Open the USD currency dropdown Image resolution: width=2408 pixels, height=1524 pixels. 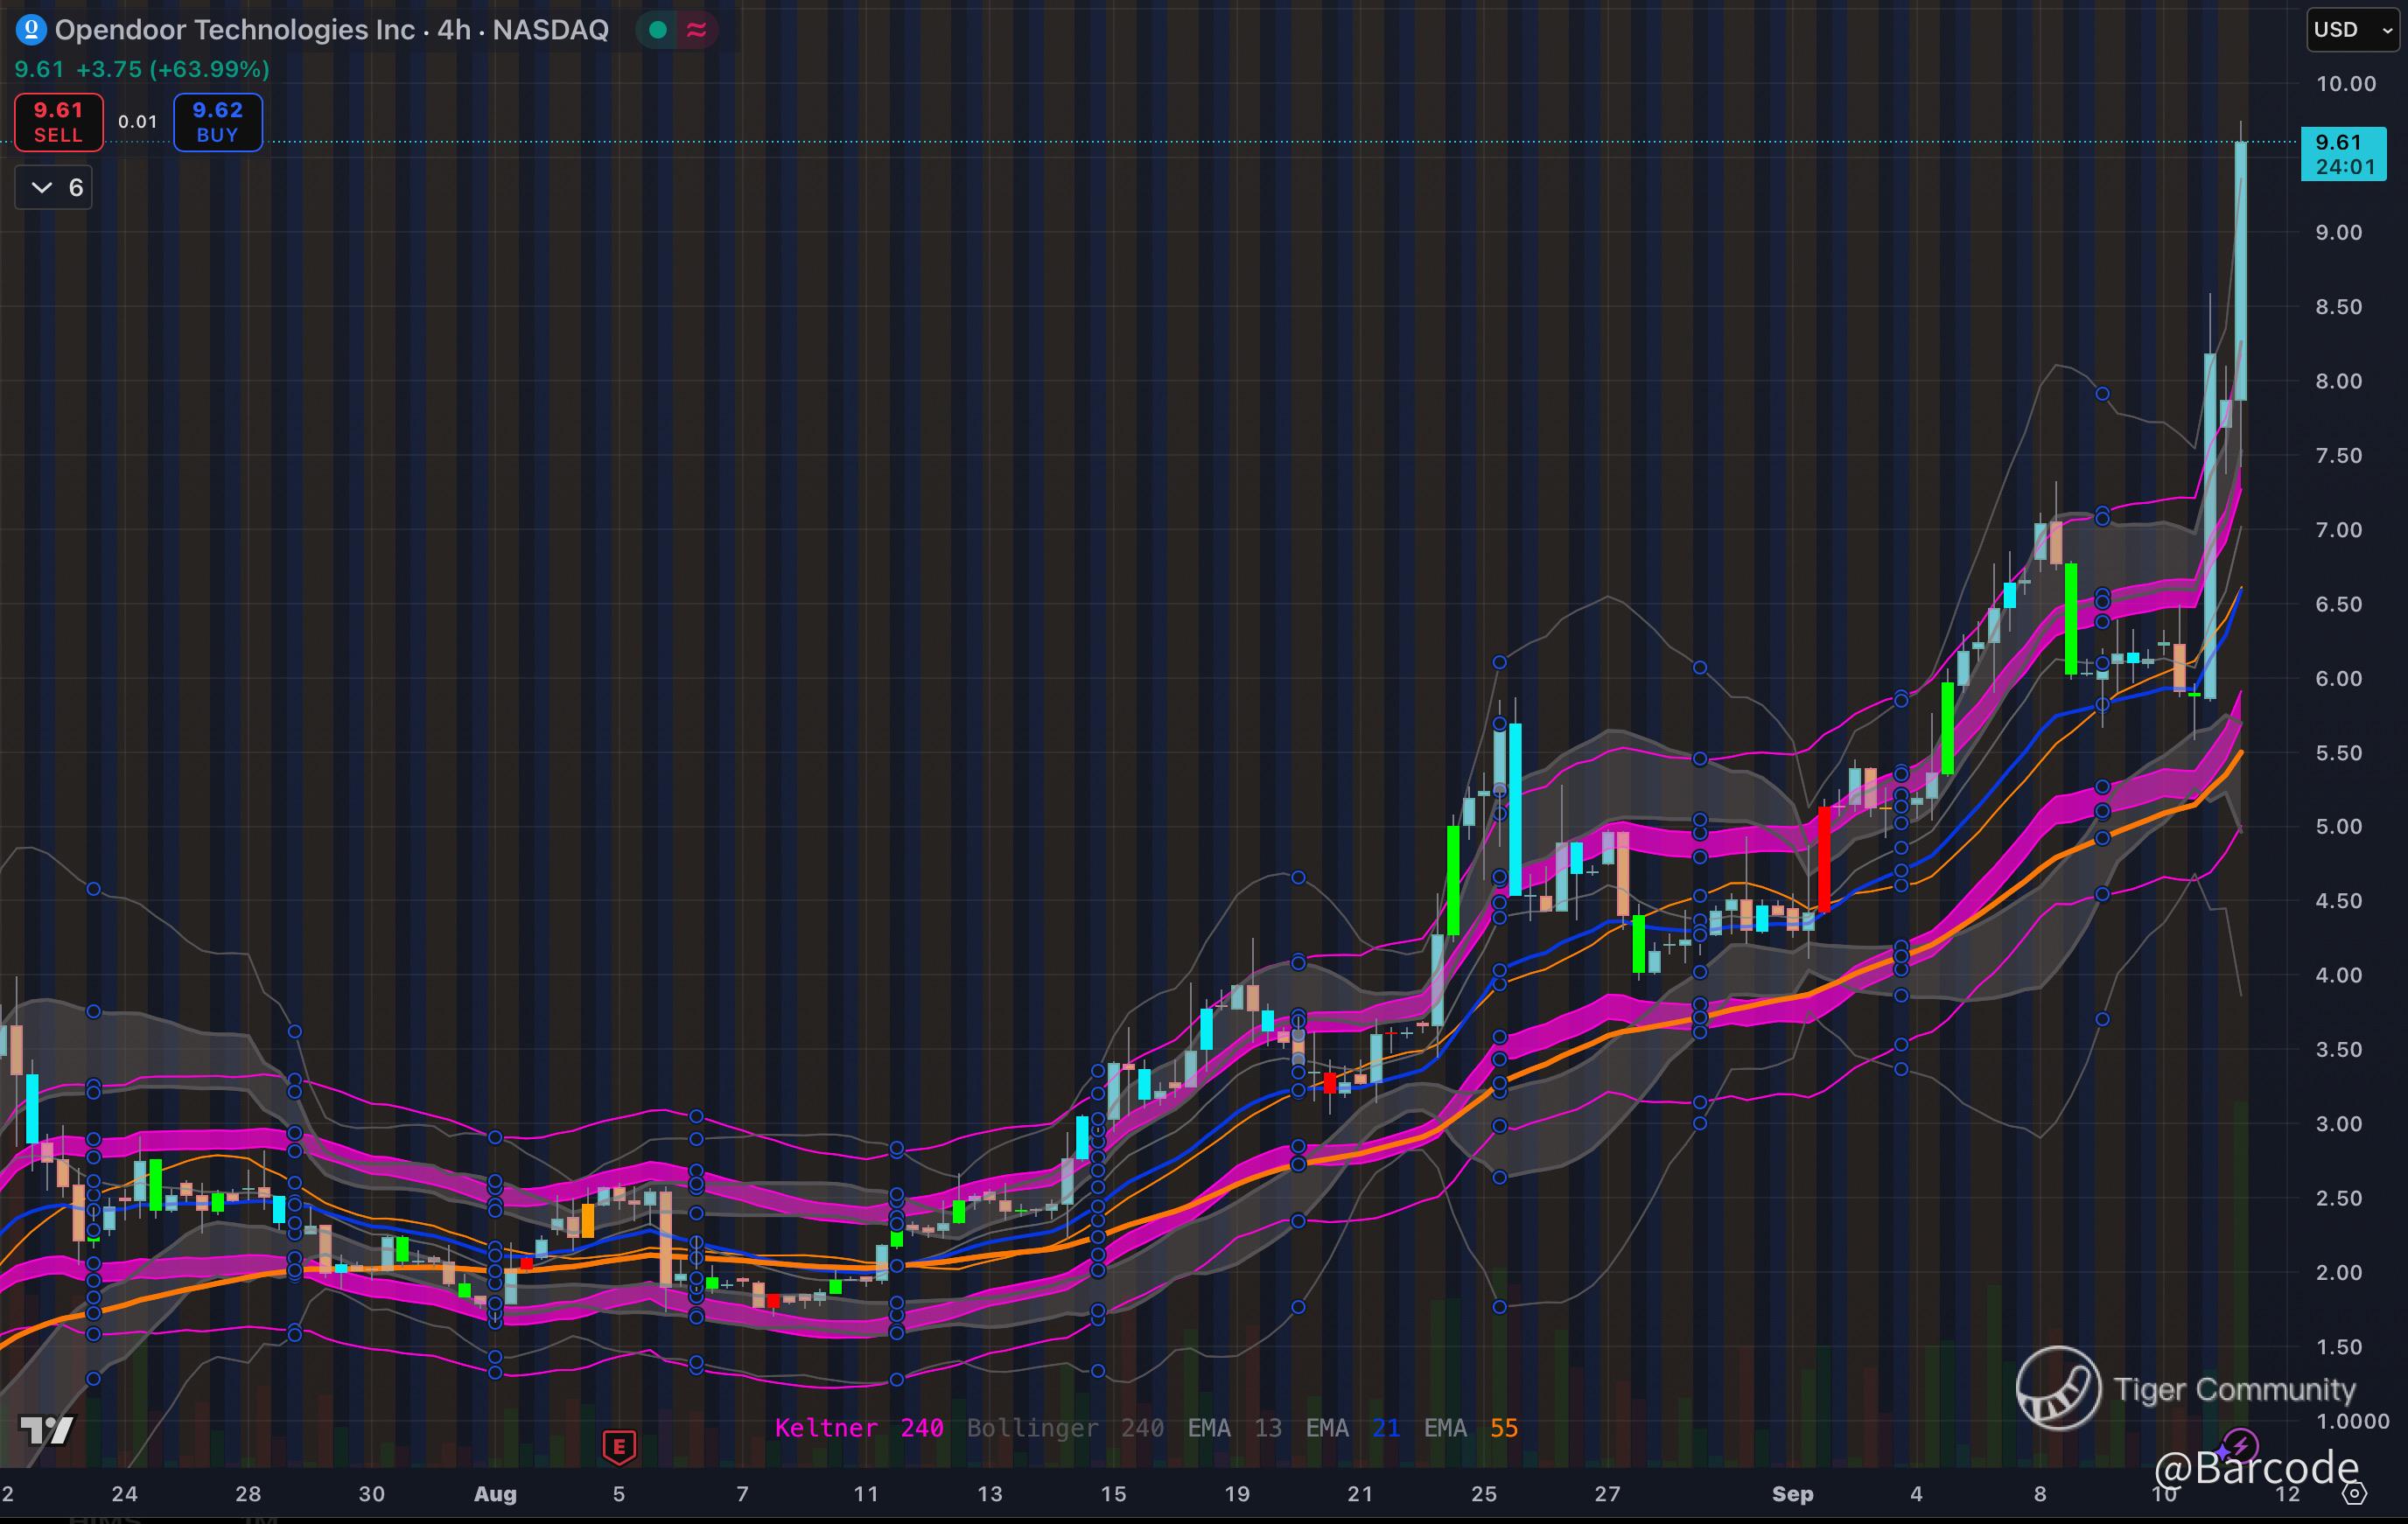point(2351,30)
